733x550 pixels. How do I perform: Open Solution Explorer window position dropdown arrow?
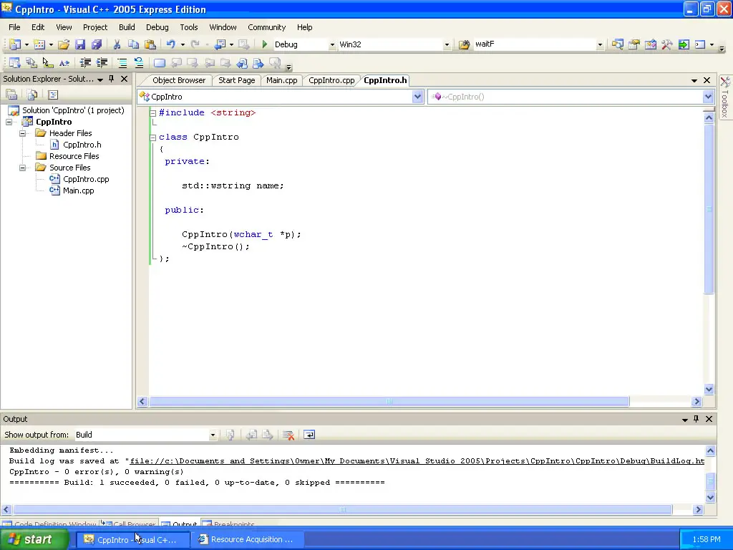click(x=100, y=79)
